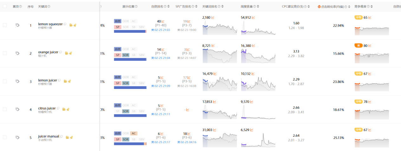Click the tag icon for lemon squeezer

point(17,25)
